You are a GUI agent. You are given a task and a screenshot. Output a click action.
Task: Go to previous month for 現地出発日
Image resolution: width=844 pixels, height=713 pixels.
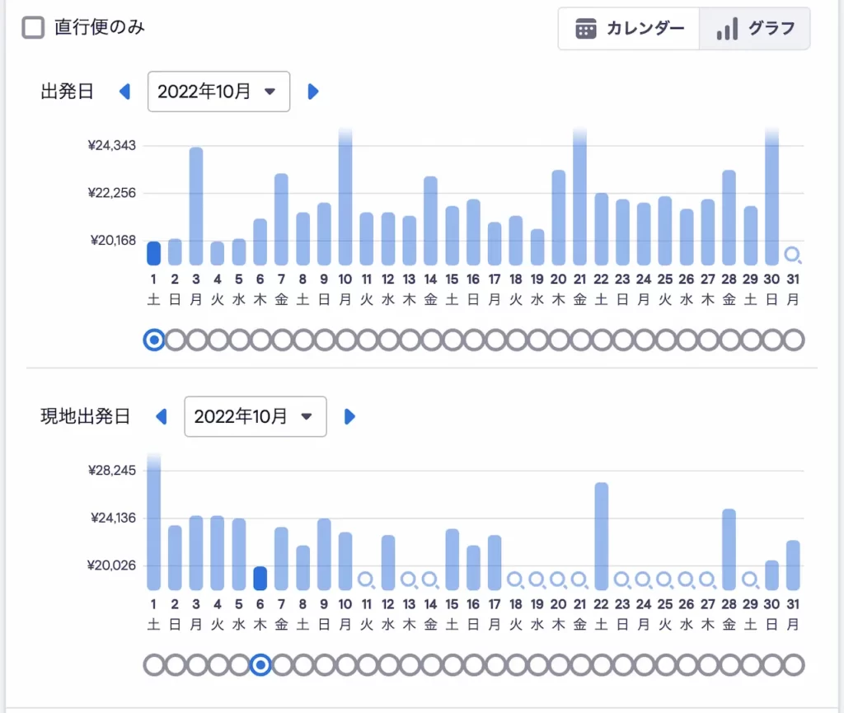162,416
